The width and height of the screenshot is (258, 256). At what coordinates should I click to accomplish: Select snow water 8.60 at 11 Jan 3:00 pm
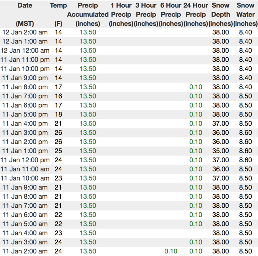(x=245, y=133)
